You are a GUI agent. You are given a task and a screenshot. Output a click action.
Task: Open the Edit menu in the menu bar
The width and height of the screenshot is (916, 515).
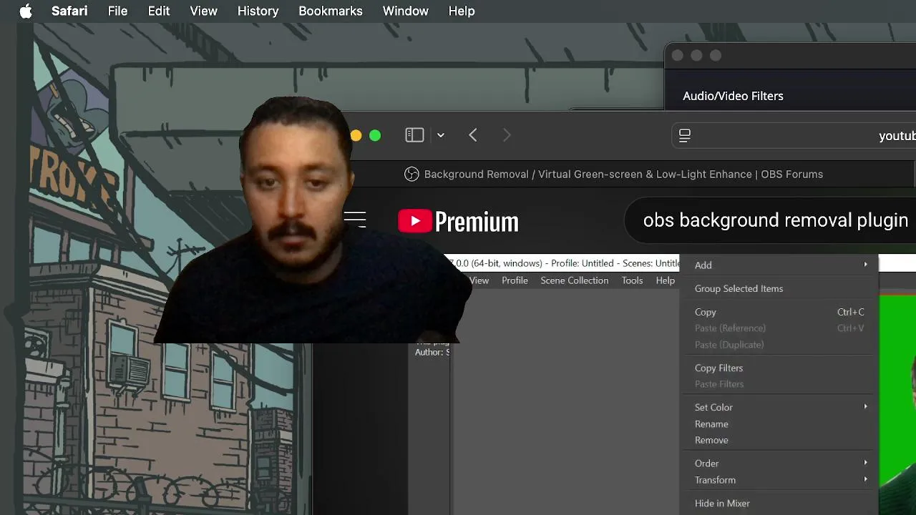pyautogui.click(x=159, y=11)
